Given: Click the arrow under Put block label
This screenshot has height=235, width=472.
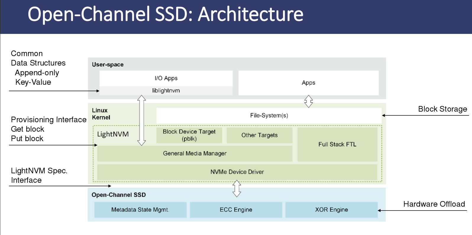Looking at the screenshot, I should coord(53,145).
